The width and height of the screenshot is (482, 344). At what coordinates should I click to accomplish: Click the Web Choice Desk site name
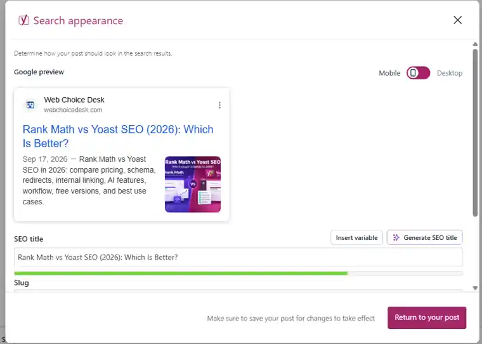[74, 100]
